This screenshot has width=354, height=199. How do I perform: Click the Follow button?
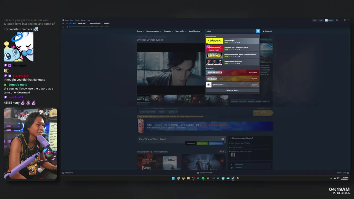pos(162,112)
